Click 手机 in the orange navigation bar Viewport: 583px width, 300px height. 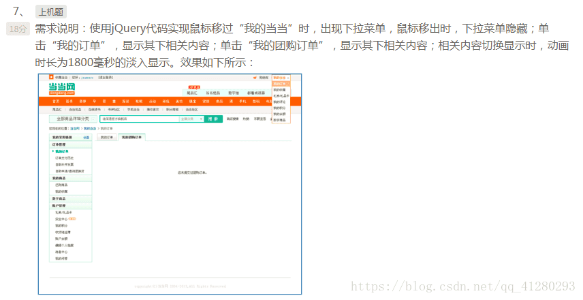242,101
